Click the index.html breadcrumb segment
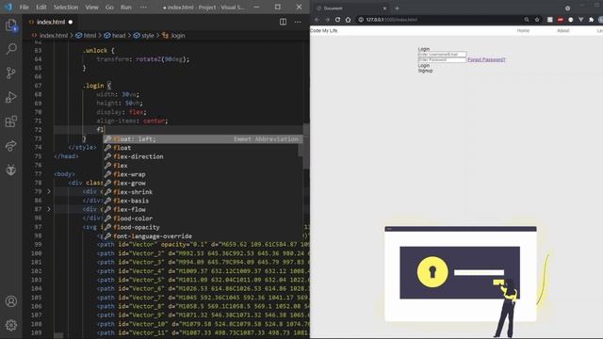 coord(50,36)
